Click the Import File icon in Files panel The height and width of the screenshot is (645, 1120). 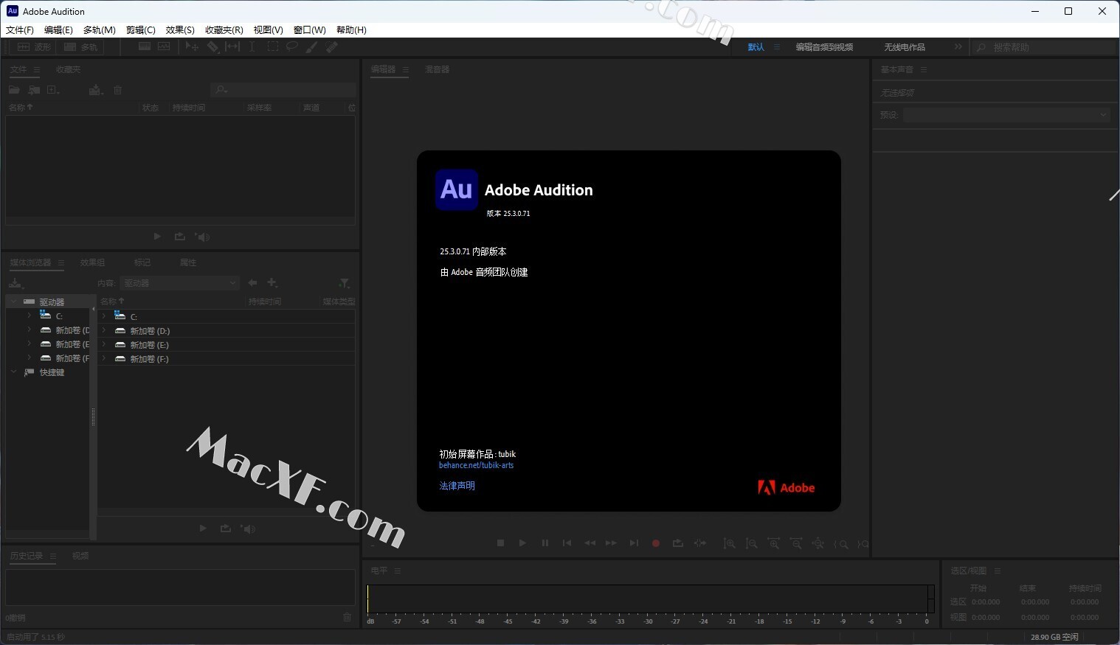tap(34, 90)
